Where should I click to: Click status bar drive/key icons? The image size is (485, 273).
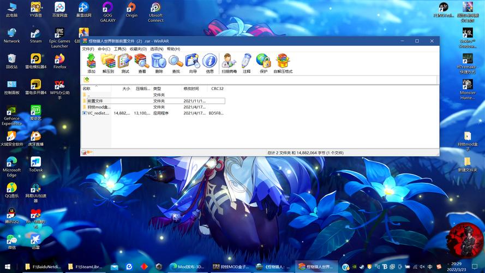tap(87, 152)
